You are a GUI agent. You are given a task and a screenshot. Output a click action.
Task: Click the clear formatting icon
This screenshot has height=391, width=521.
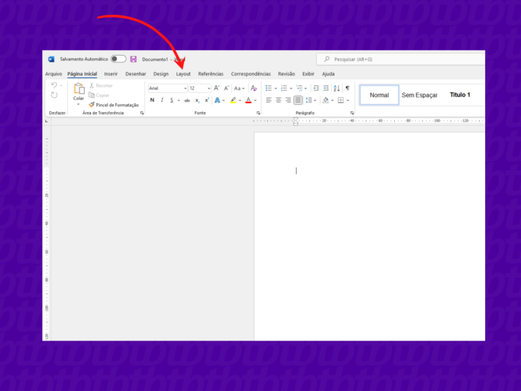(254, 88)
